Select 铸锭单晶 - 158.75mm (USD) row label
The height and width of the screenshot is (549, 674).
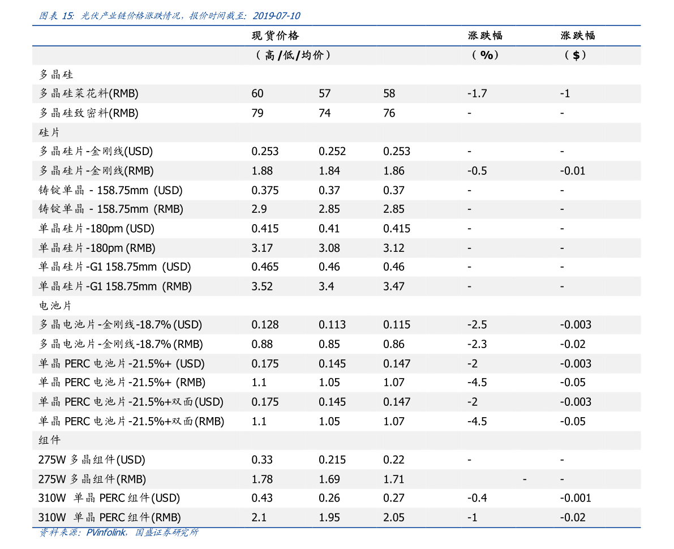[110, 190]
